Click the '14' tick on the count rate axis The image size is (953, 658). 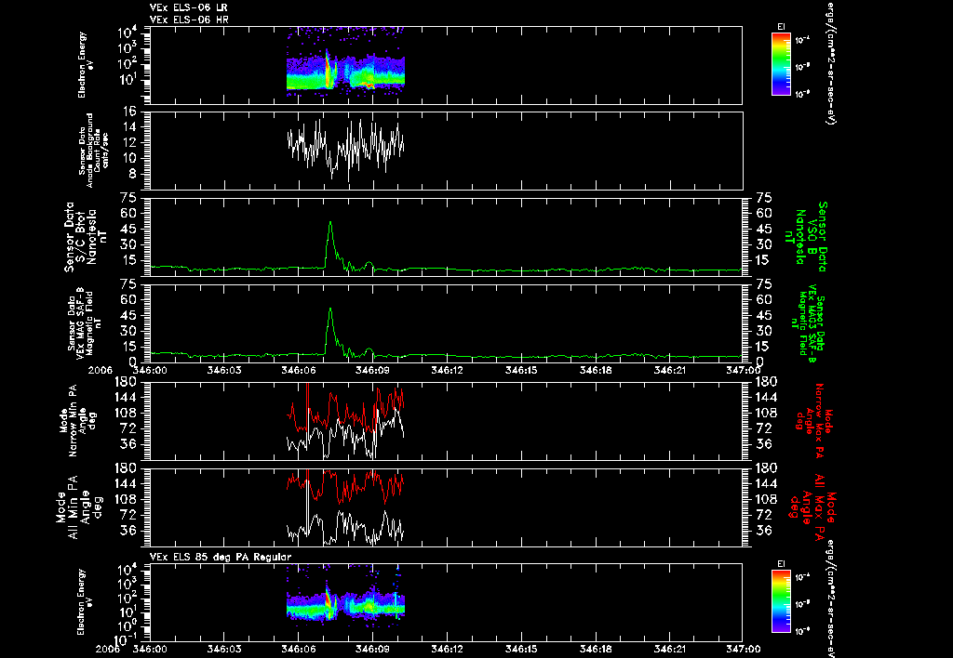pyautogui.click(x=130, y=127)
